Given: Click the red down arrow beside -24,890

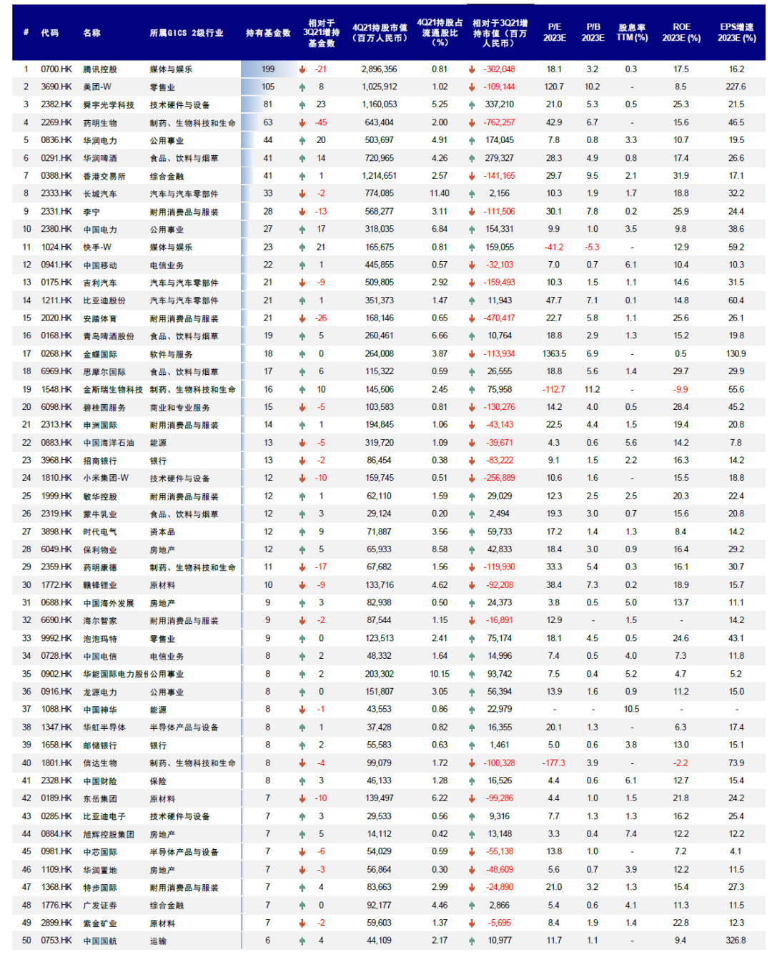Looking at the screenshot, I should click(472, 887).
